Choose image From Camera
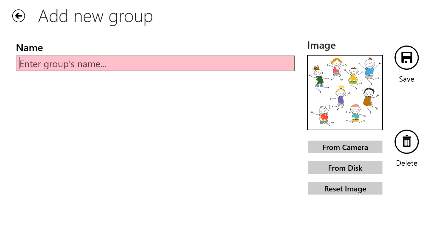Viewport: 430px width, 241px height. pos(345,147)
